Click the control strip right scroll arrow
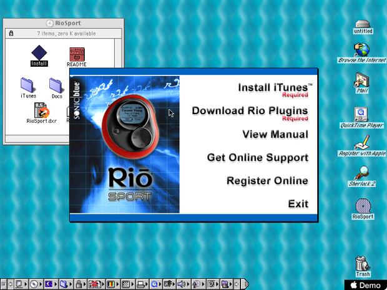Viewport: 387px width, 290px height. (x=237, y=284)
